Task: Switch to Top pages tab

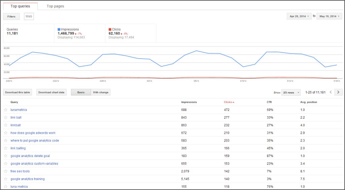Action: point(55,6)
